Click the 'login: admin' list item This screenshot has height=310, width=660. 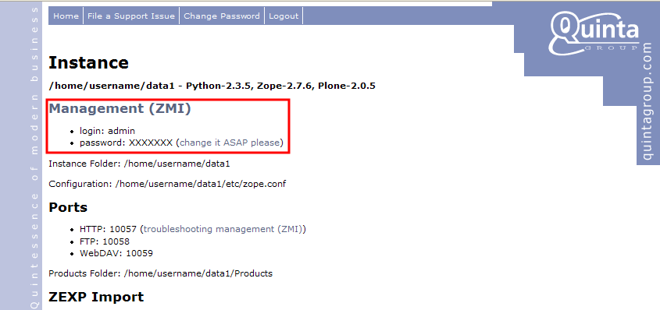coord(107,131)
